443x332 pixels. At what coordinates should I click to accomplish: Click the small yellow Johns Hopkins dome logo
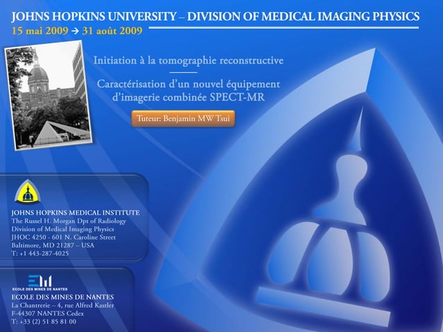pyautogui.click(x=27, y=192)
